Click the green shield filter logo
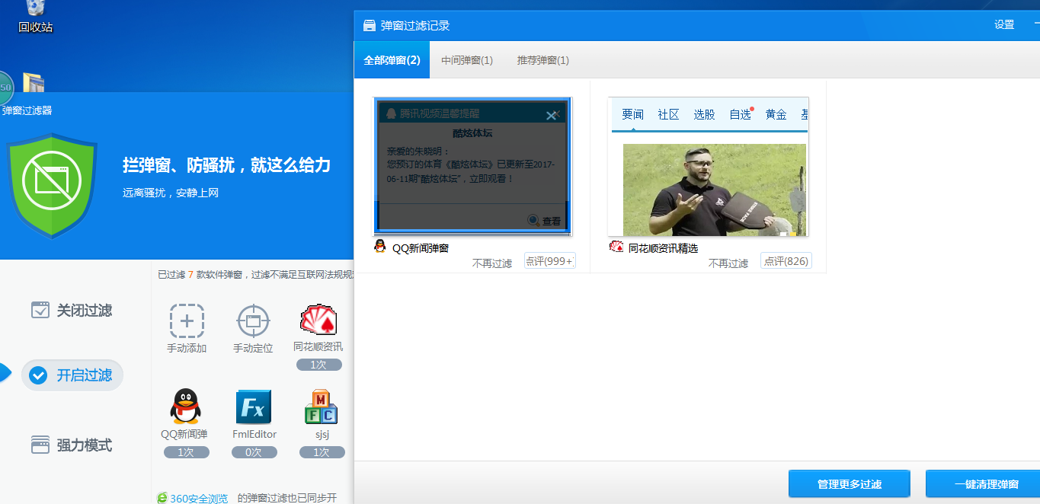This screenshot has height=504, width=1040. [52, 184]
